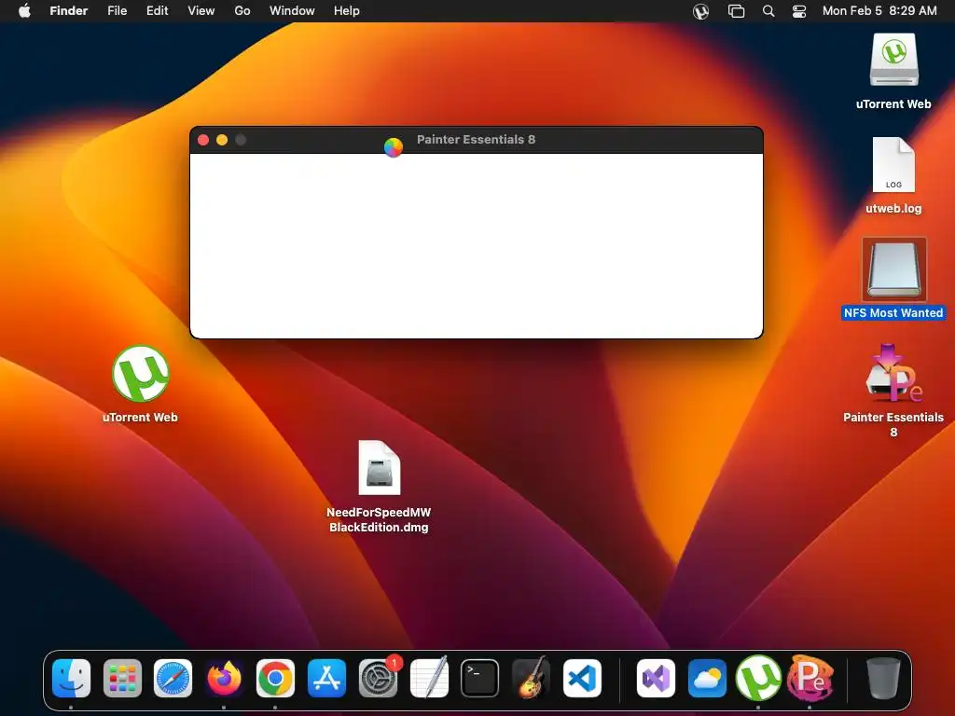Open the Edit menu
Screen dimensions: 955x716
(157, 11)
